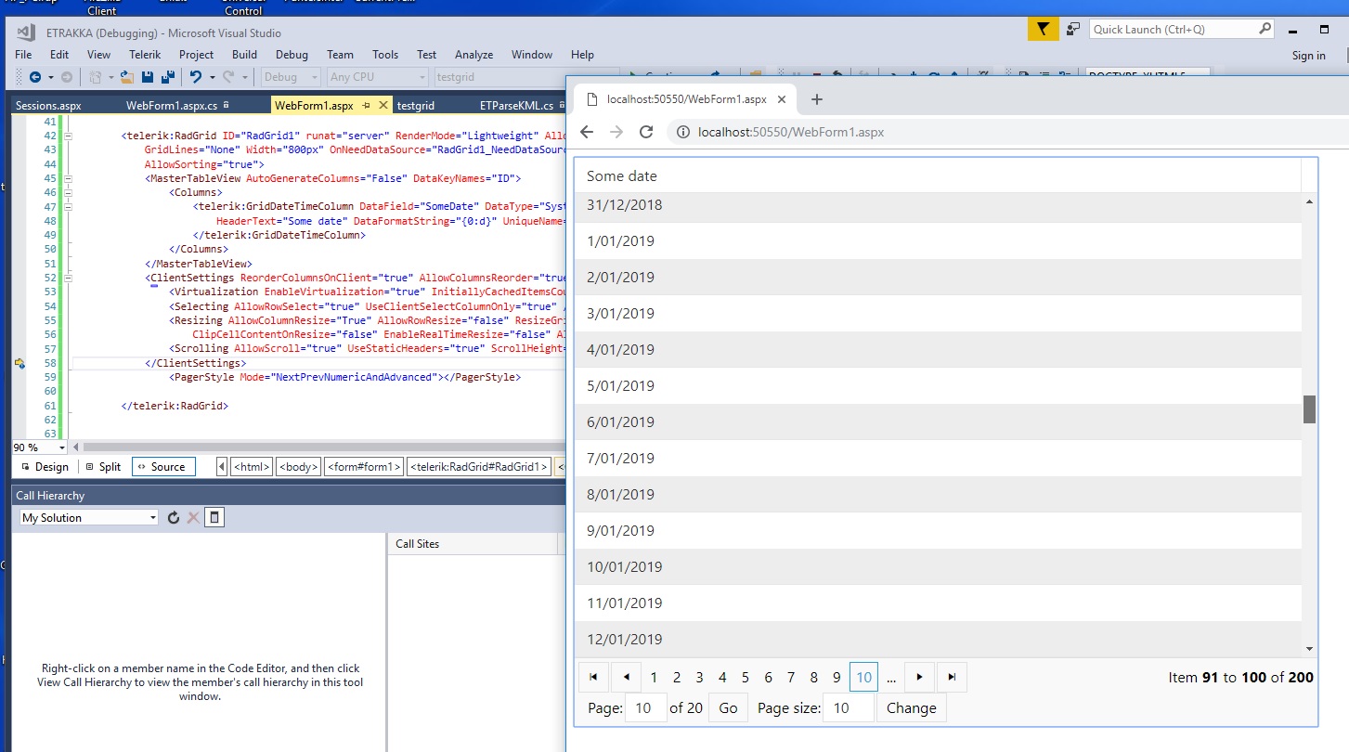Screen dimensions: 1349x752
Task: Click the Navigate Backward arrow icon
Action: 35,77
